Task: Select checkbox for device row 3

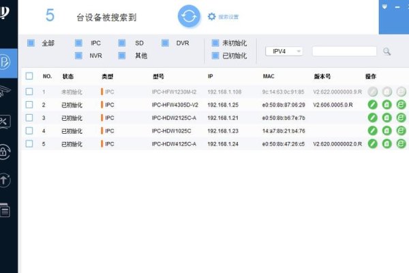Action: 29,117
